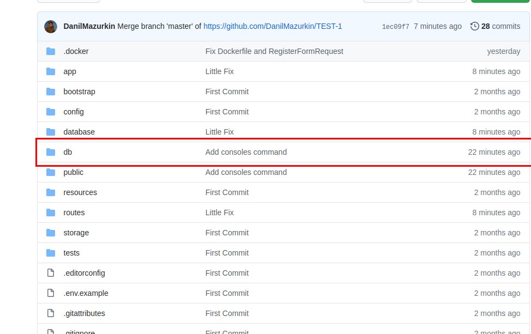Open DanilMazurkin author link
The width and height of the screenshot is (531, 334).
(89, 26)
